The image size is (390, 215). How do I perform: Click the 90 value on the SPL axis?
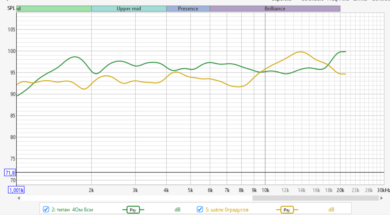pos(13,94)
